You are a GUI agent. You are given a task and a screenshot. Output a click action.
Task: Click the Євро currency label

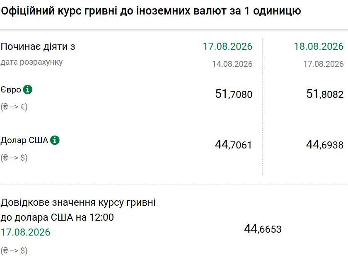pos(11,90)
